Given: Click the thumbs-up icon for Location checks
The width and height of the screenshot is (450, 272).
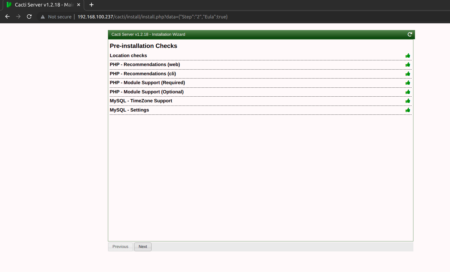Looking at the screenshot, I should point(408,55).
